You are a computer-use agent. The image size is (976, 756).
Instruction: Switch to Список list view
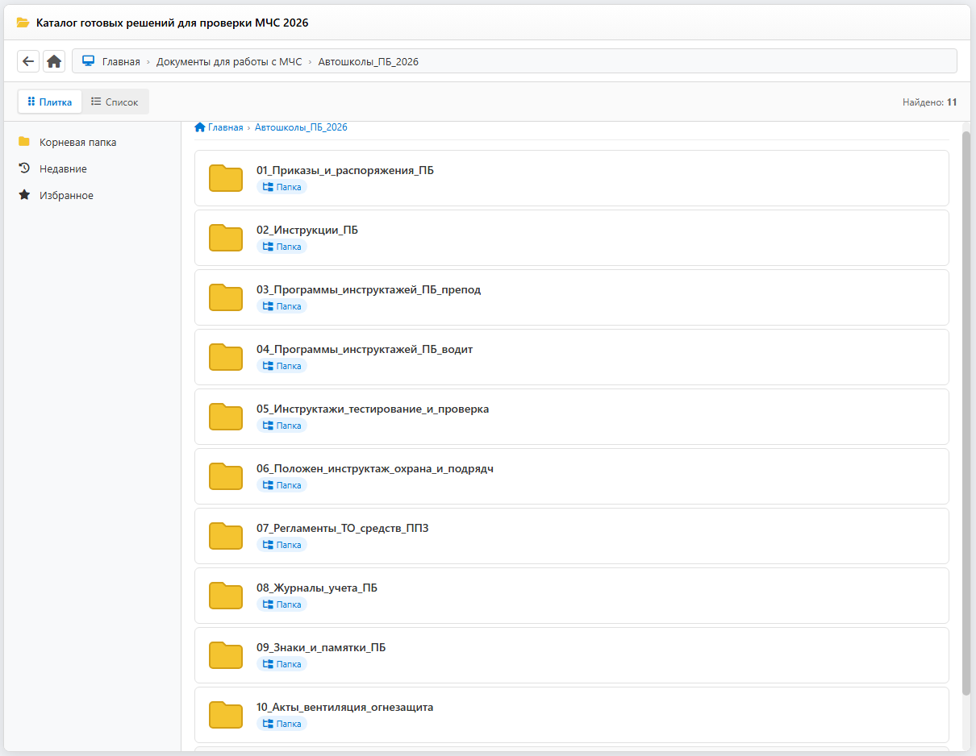[115, 102]
